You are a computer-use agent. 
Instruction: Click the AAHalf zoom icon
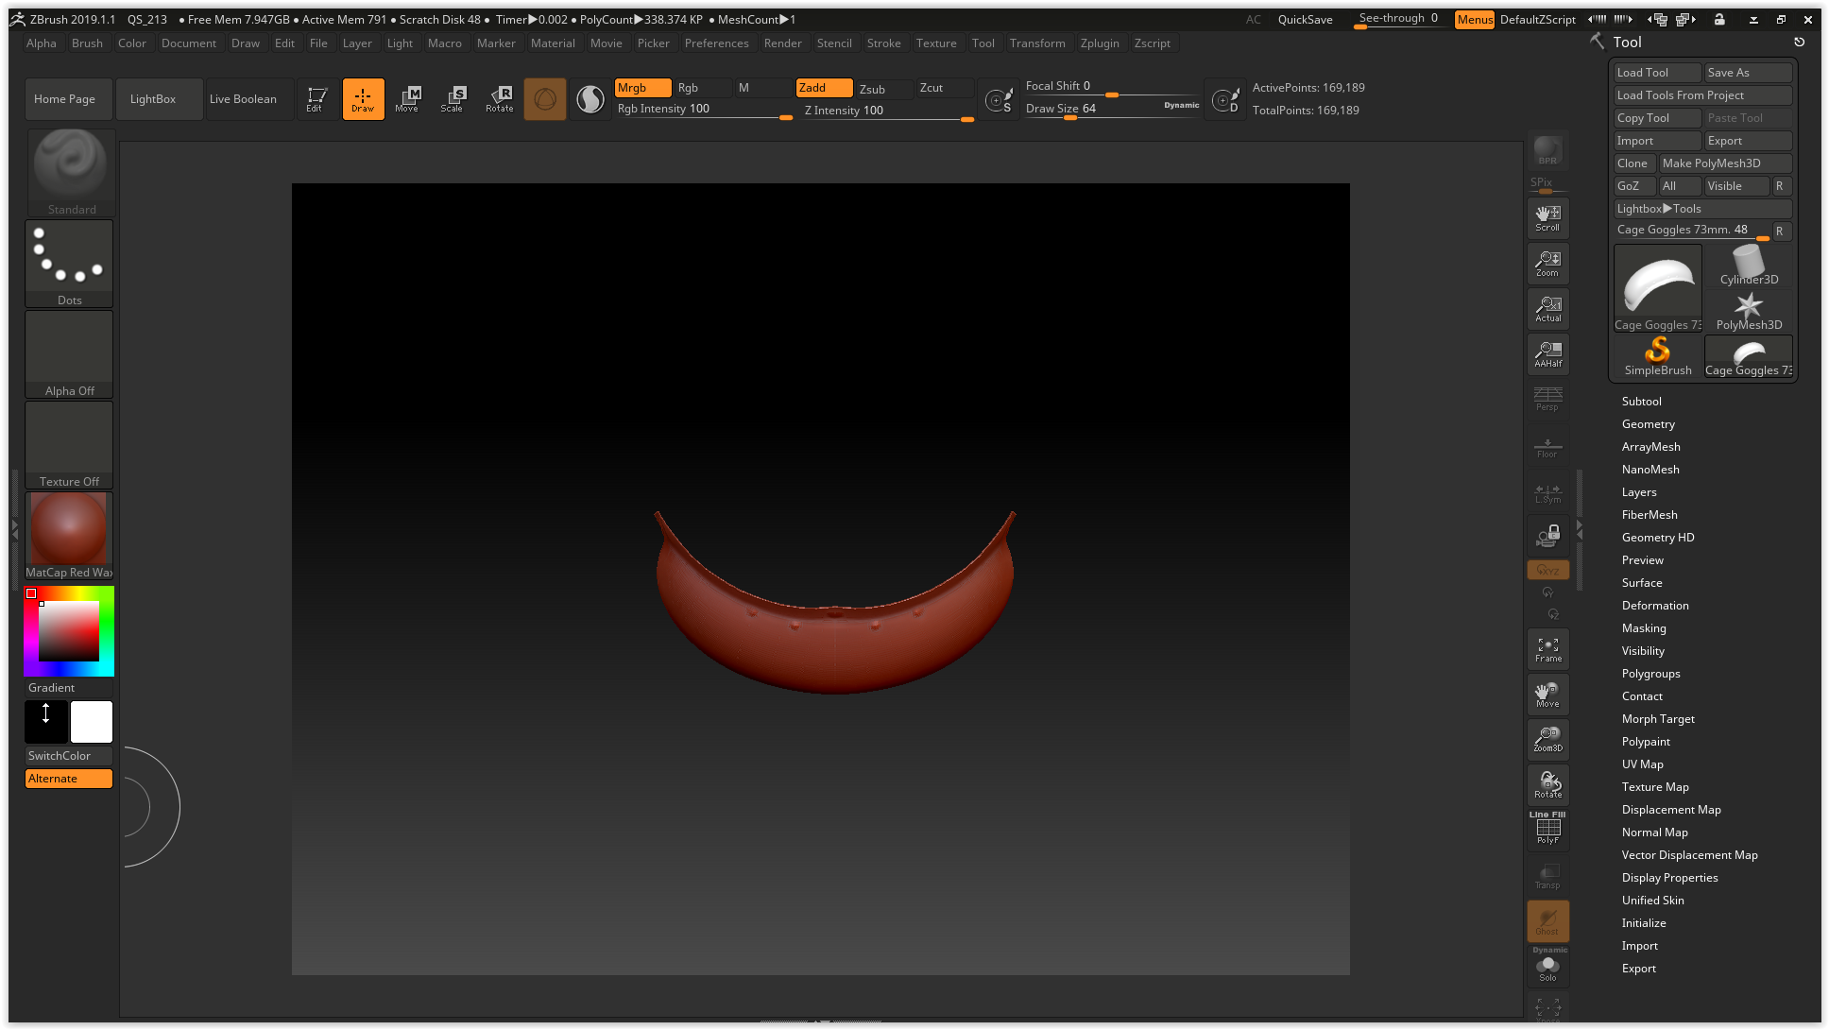tap(1547, 354)
